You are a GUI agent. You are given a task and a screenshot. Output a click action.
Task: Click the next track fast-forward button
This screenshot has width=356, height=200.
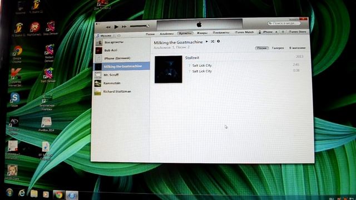(124, 27)
